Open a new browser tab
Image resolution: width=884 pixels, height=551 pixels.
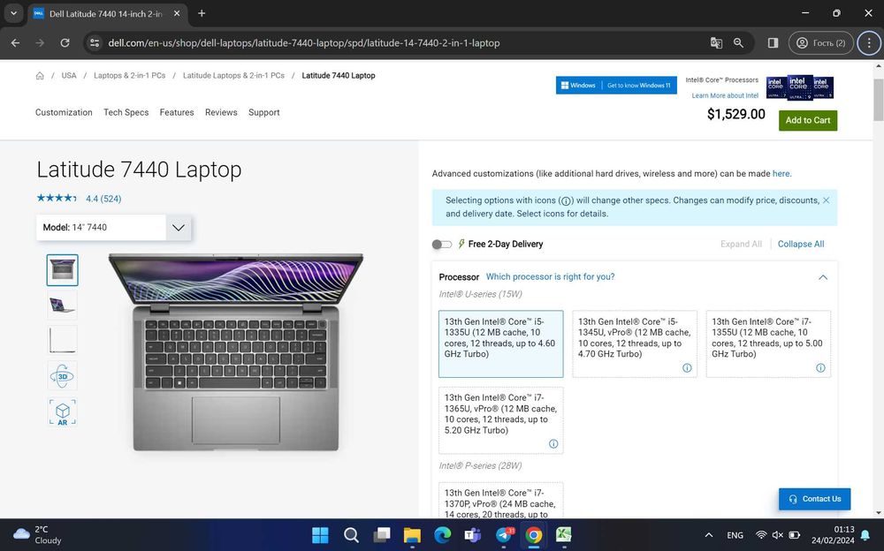(202, 13)
